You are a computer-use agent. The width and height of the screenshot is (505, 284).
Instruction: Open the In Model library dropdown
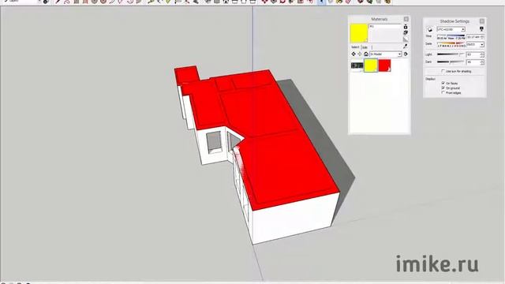pyautogui.click(x=386, y=54)
